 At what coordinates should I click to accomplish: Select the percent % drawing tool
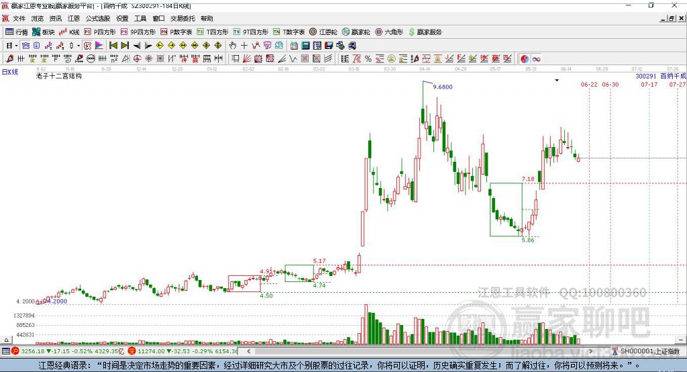click(368, 59)
